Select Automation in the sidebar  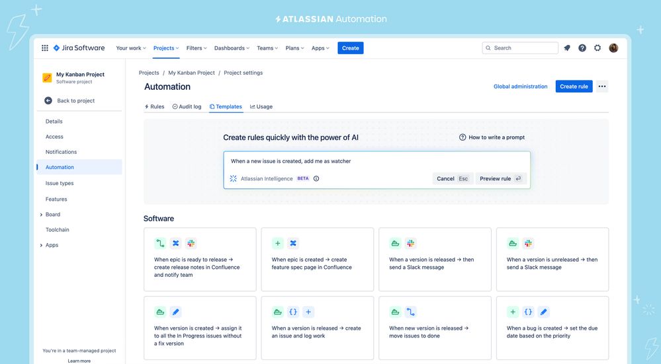(x=79, y=167)
